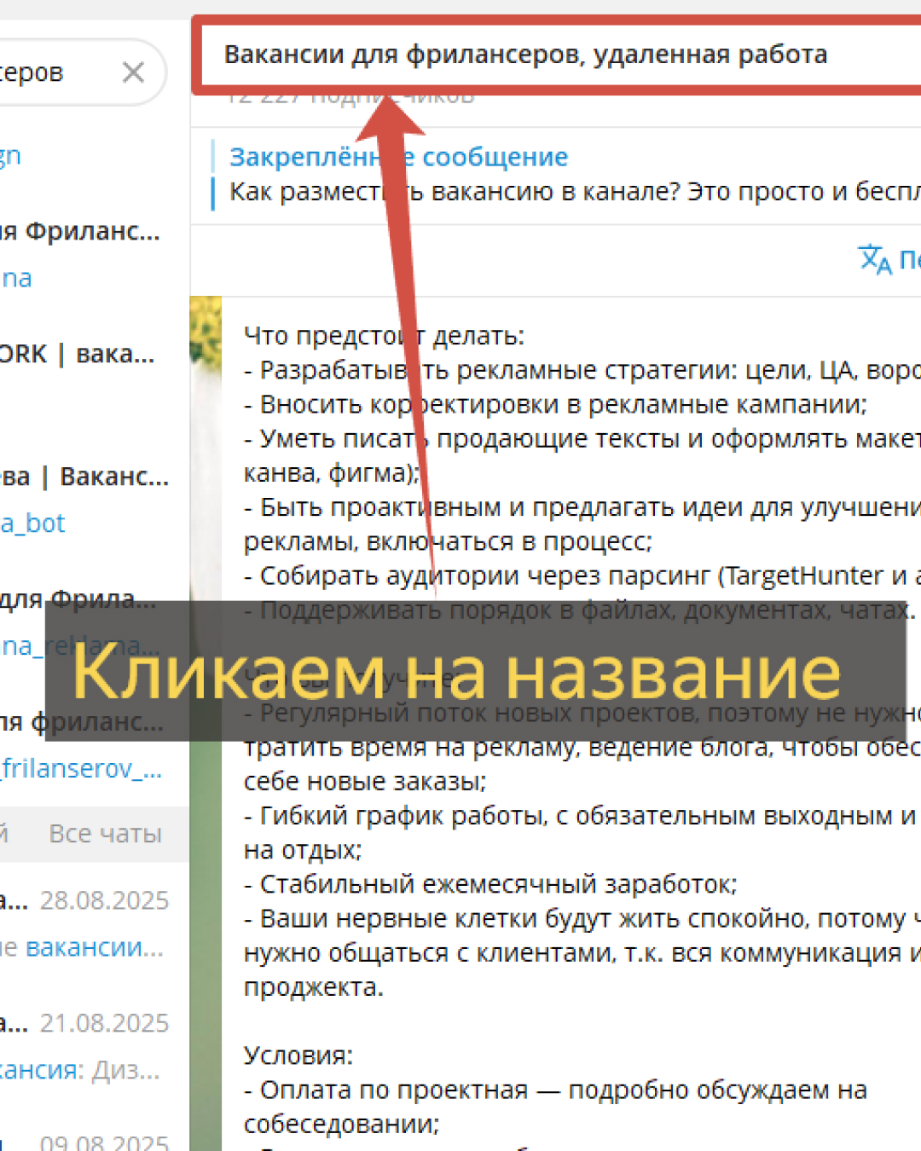Clear the search field with the X
This screenshot has width=921, height=1151.
pos(133,72)
